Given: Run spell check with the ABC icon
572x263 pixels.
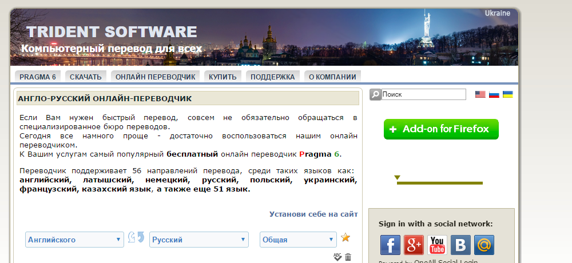Looking at the screenshot, I should coord(337,257).
